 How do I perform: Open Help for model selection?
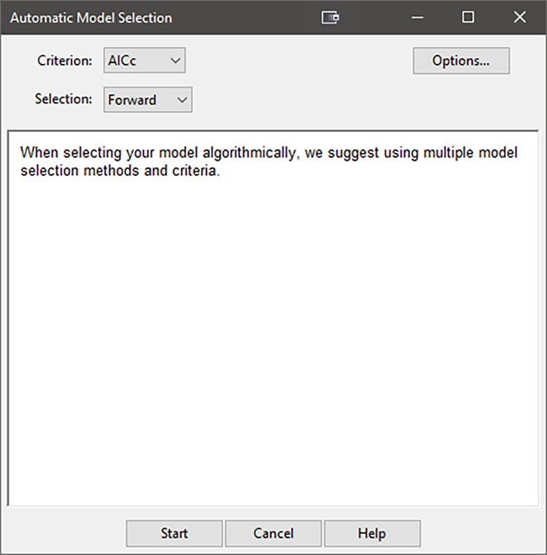371,533
